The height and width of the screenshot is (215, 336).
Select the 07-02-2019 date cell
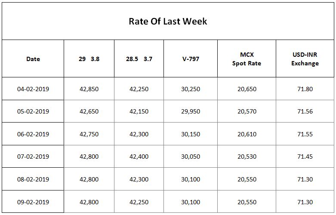pos(33,157)
